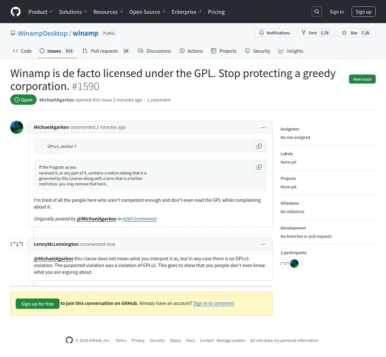Click MichaelAgarkov's avatar beside the first comment
Image resolution: width=386 pixels, height=357 pixels.
pos(17,127)
